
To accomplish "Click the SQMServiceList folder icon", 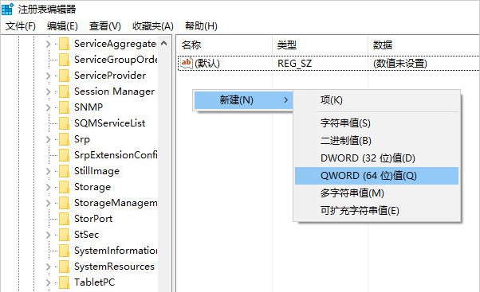I will [64, 123].
